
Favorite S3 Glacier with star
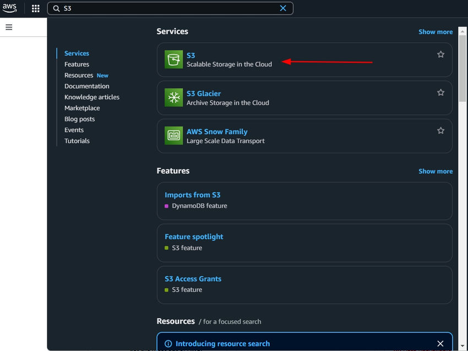click(x=440, y=92)
